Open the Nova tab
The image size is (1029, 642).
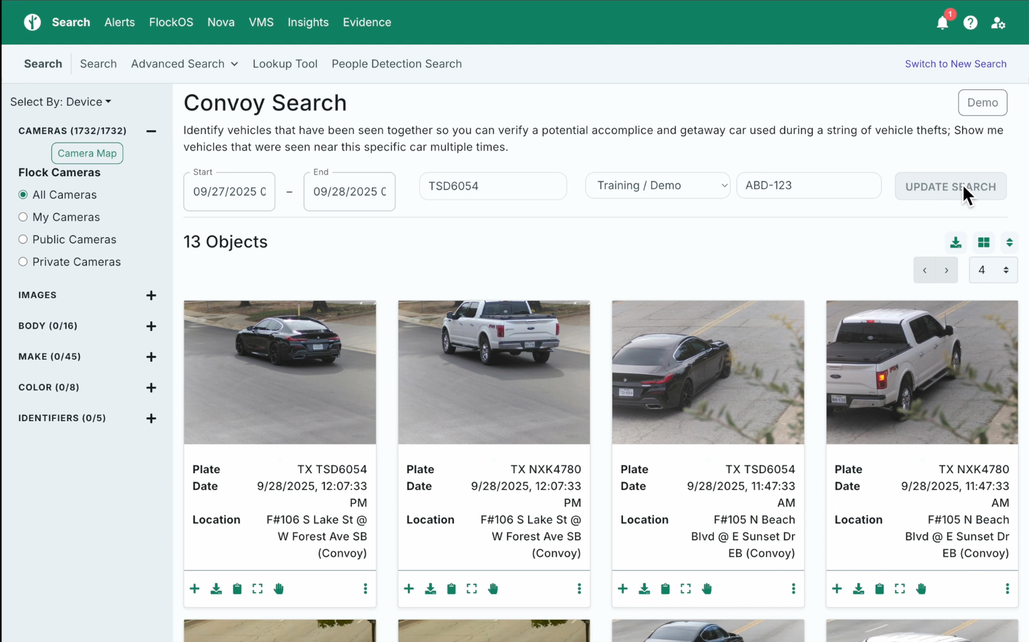coord(221,22)
